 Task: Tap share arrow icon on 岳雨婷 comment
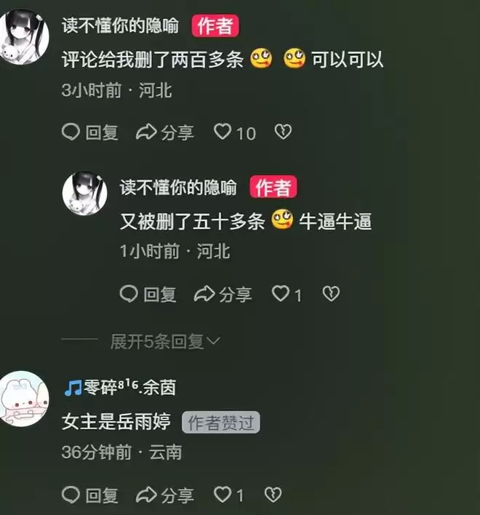[x=146, y=495]
